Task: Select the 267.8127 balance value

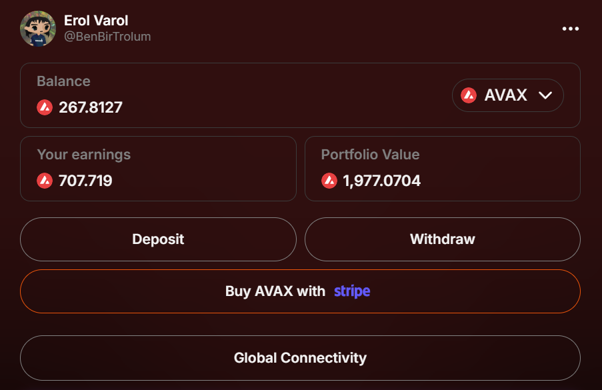Action: [91, 107]
